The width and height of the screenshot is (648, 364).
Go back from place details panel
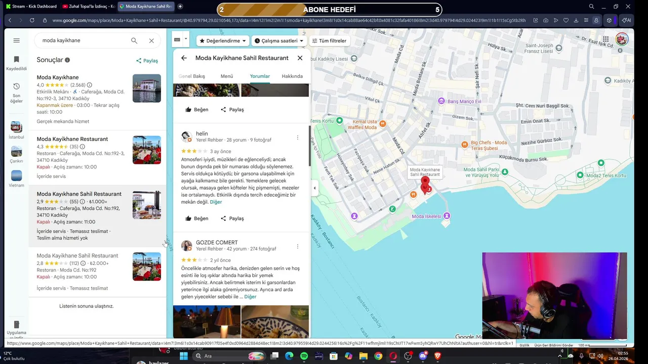tap(184, 58)
